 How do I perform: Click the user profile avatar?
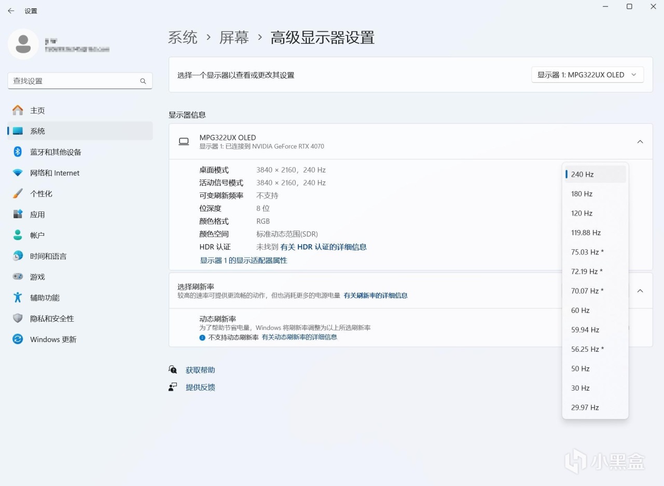pos(23,44)
